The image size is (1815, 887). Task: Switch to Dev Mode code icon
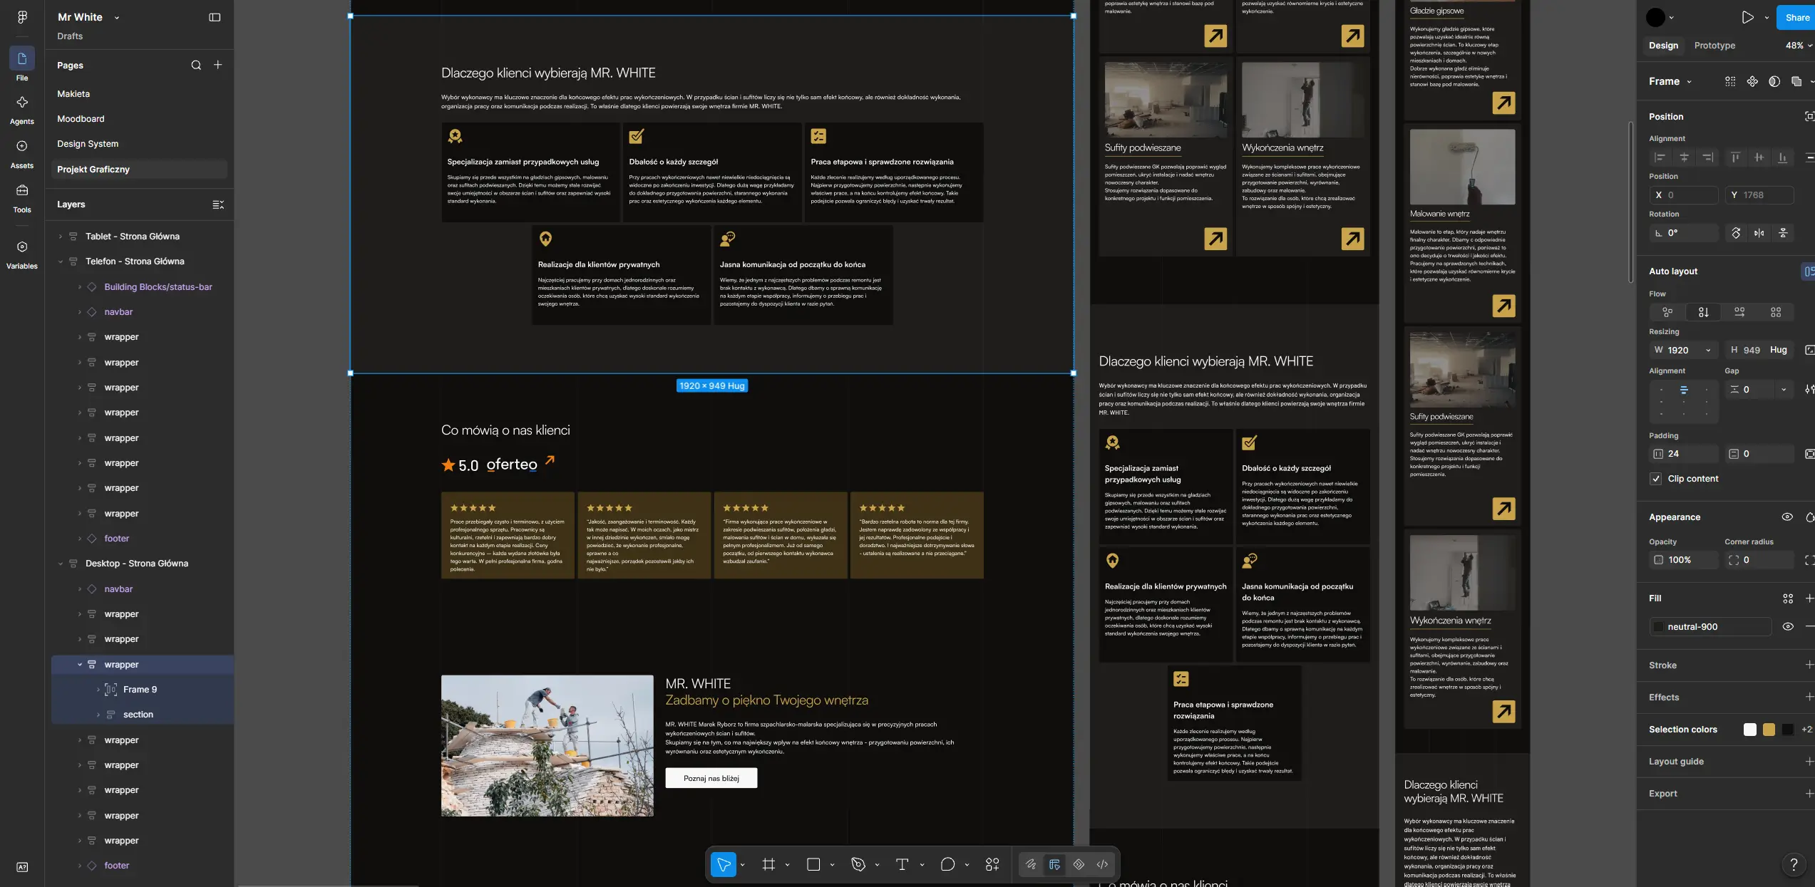[1102, 864]
